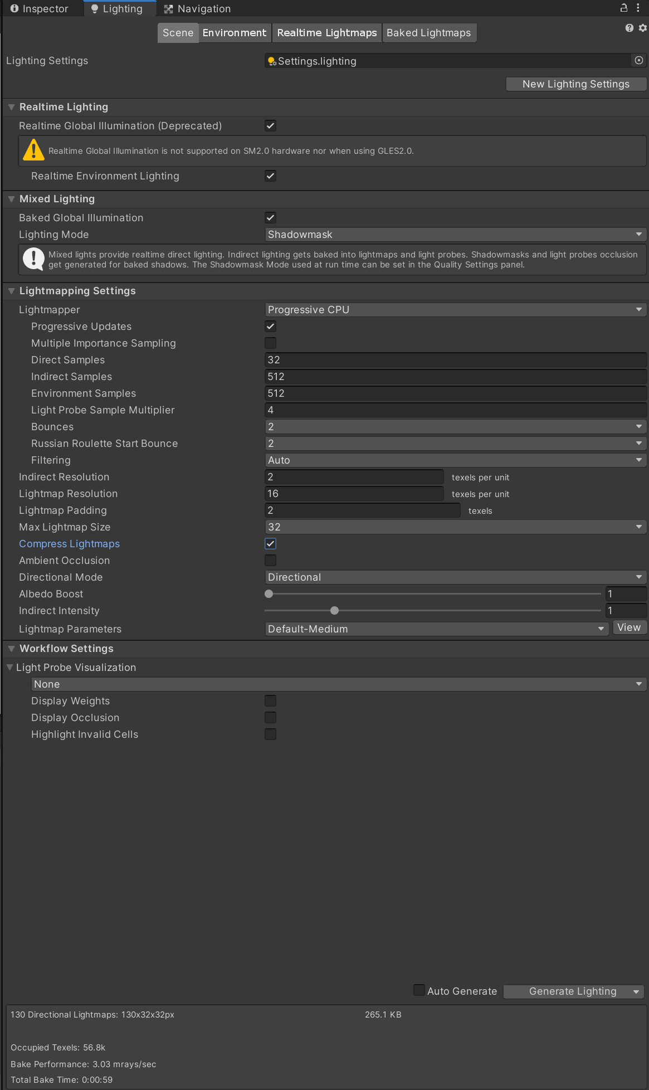Click View next to Lightmap Parameters
This screenshot has width=649, height=1090.
tap(630, 627)
